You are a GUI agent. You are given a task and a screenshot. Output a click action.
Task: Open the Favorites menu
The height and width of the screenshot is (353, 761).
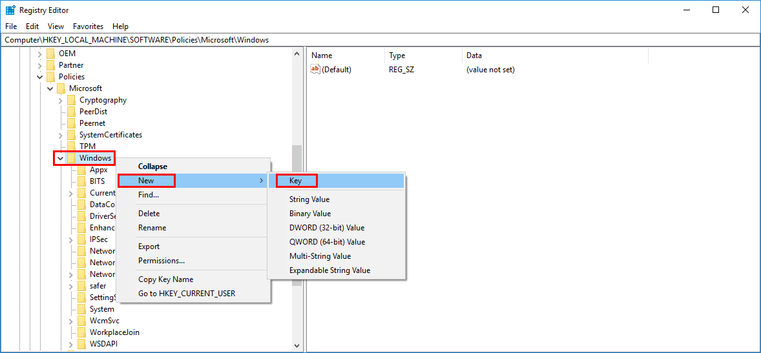[x=89, y=26]
